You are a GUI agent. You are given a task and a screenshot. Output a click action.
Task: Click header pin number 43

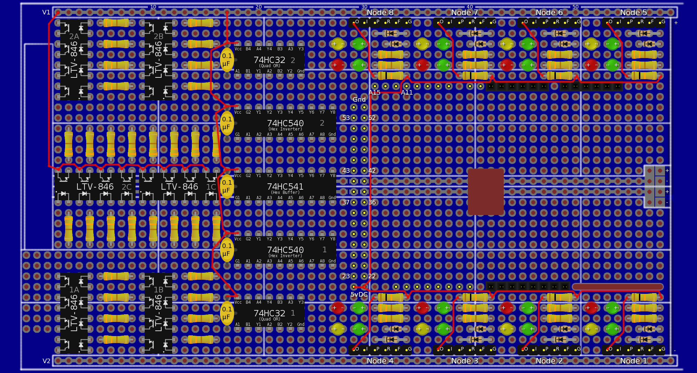pos(346,171)
